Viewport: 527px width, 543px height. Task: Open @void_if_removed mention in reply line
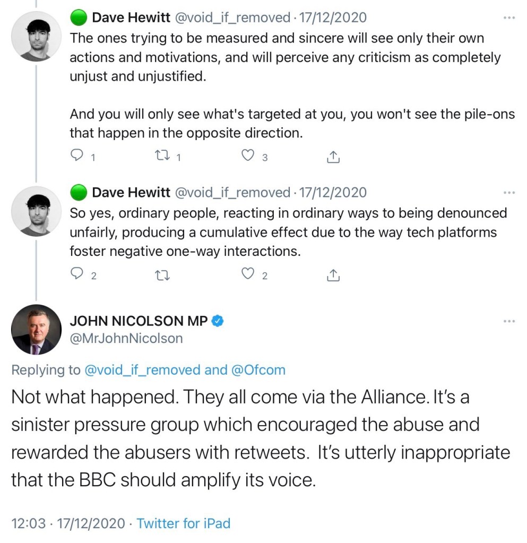pos(142,370)
